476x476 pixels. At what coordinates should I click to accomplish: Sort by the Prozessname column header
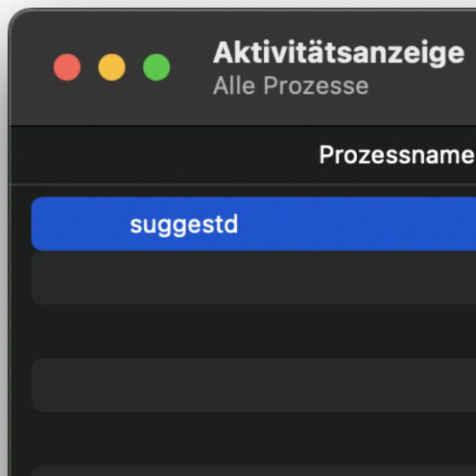click(x=395, y=155)
